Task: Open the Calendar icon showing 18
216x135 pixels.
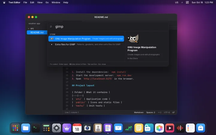Action: pyautogui.click(x=77, y=128)
